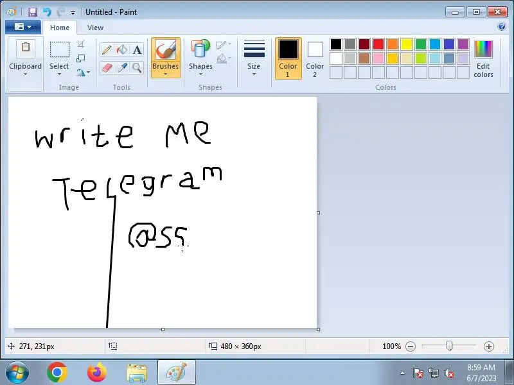Pick the brown color swatch
Image resolution: width=514 pixels, height=385 pixels.
(364, 58)
